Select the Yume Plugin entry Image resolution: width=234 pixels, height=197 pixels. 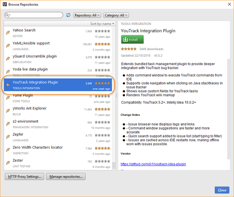click(58, 98)
